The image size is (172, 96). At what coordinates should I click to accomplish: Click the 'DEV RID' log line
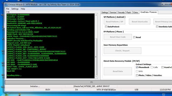(x=32, y=60)
